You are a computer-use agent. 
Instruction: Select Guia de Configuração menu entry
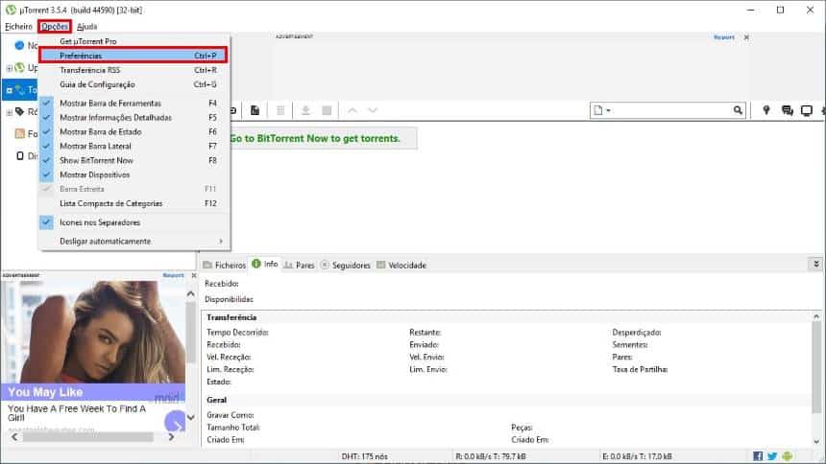(134, 84)
